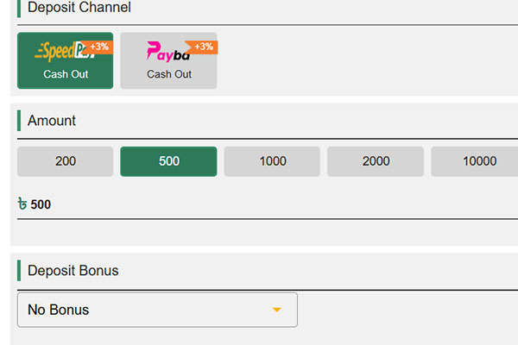Click the No Bonus selected text

(59, 310)
